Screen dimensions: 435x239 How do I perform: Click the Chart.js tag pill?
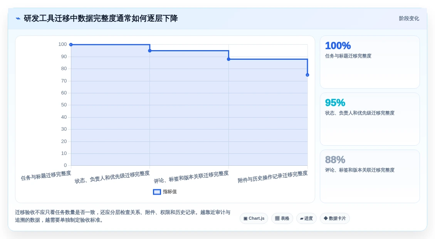pos(254,219)
